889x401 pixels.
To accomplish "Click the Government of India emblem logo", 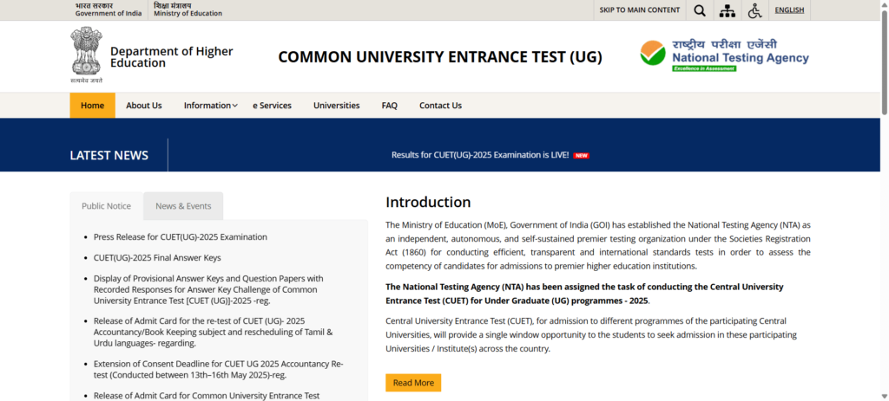I will point(87,55).
